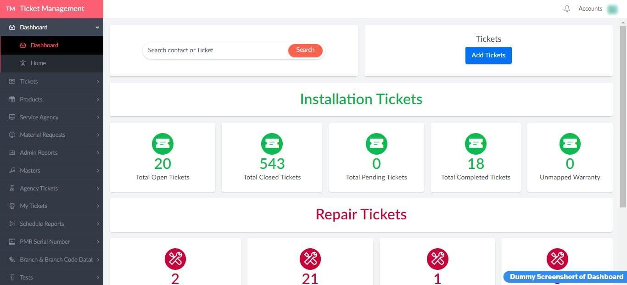Click the Total Open Tickets green icon
This screenshot has width=627, height=285.
pos(162,144)
